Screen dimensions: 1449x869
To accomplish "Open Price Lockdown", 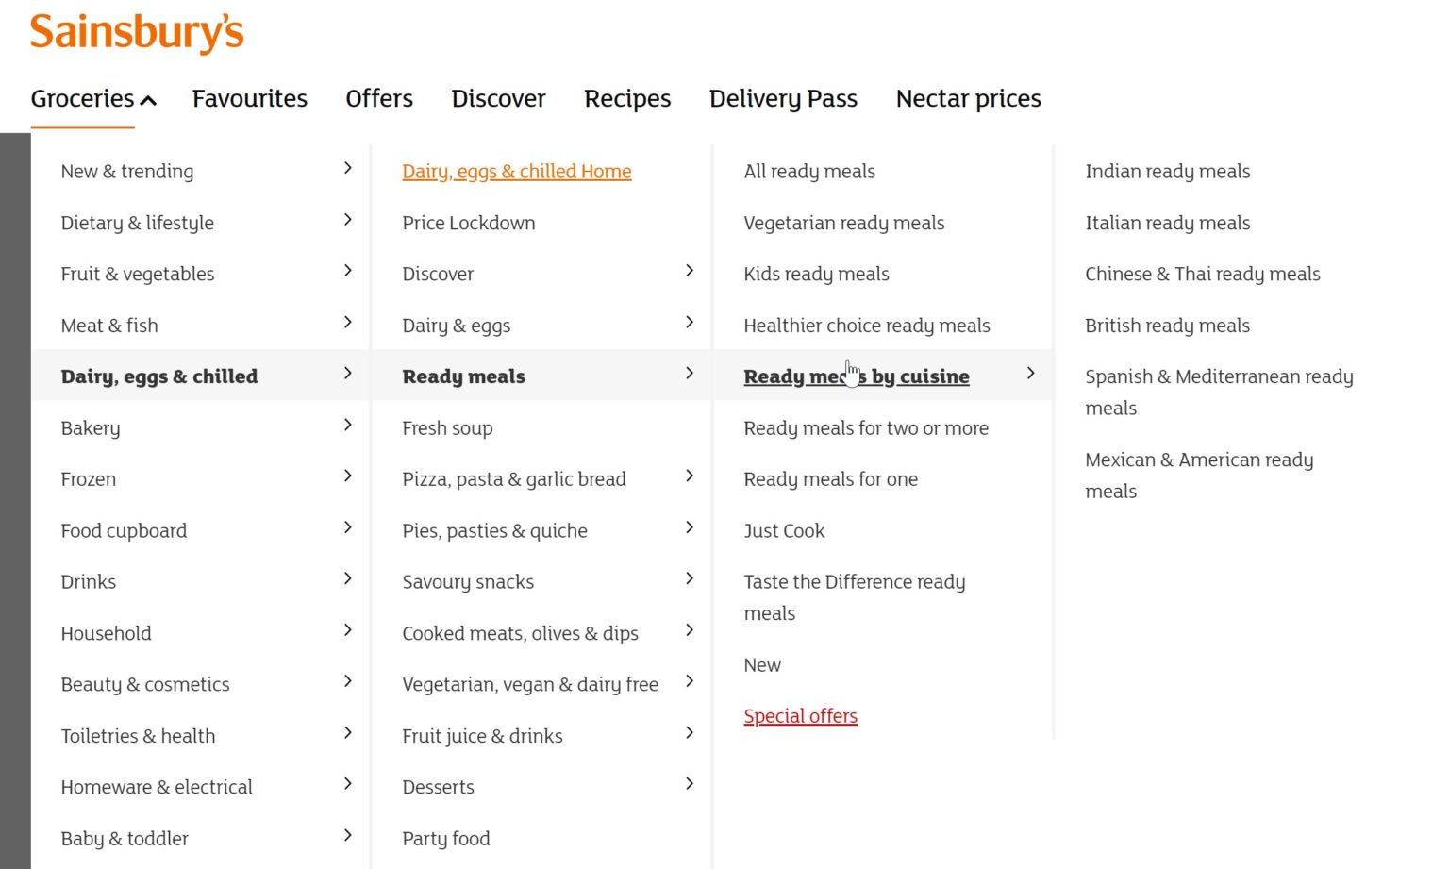I will point(469,223).
